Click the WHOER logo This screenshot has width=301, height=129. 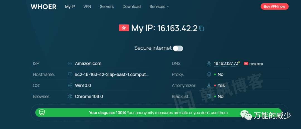[43, 7]
